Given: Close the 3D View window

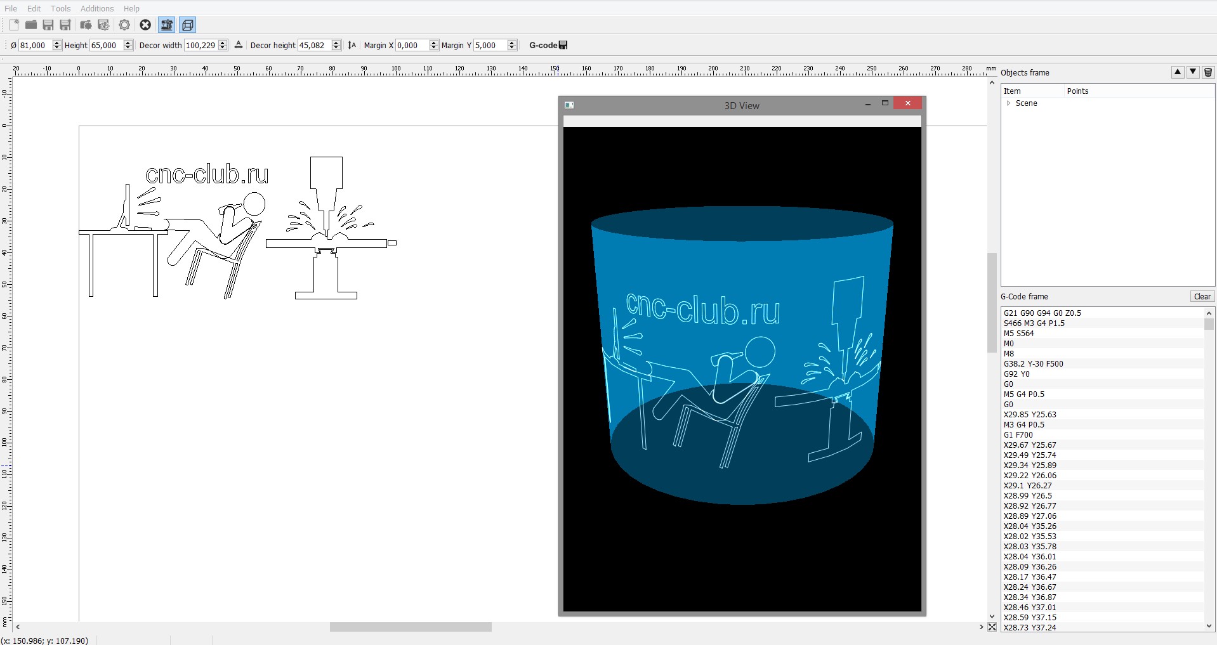Looking at the screenshot, I should [x=908, y=103].
